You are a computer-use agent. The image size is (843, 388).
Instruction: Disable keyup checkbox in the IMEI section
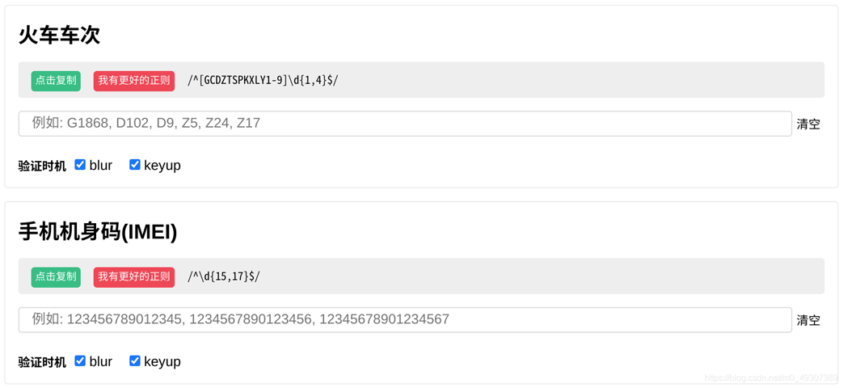point(135,361)
